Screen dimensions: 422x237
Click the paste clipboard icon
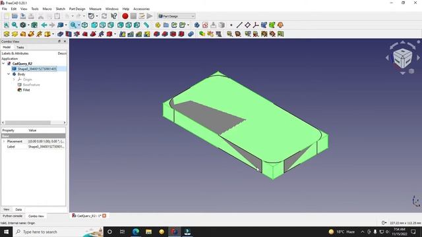pyautogui.click(x=57, y=16)
